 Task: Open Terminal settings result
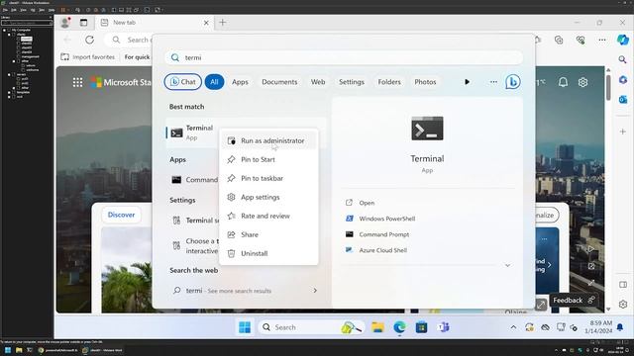click(194, 221)
